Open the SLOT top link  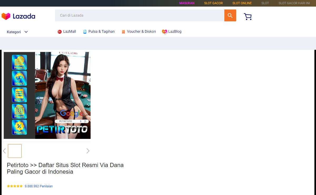coord(265,3)
